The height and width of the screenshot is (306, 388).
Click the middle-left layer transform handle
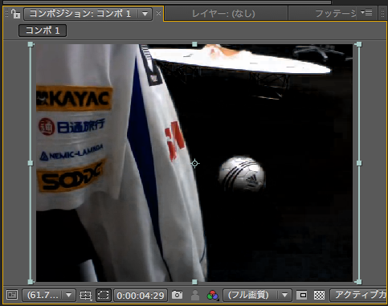pyautogui.click(x=31, y=163)
